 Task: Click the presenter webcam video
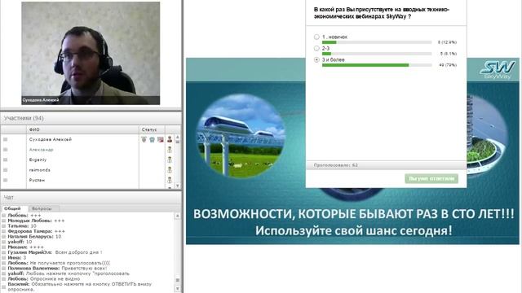[x=91, y=53]
